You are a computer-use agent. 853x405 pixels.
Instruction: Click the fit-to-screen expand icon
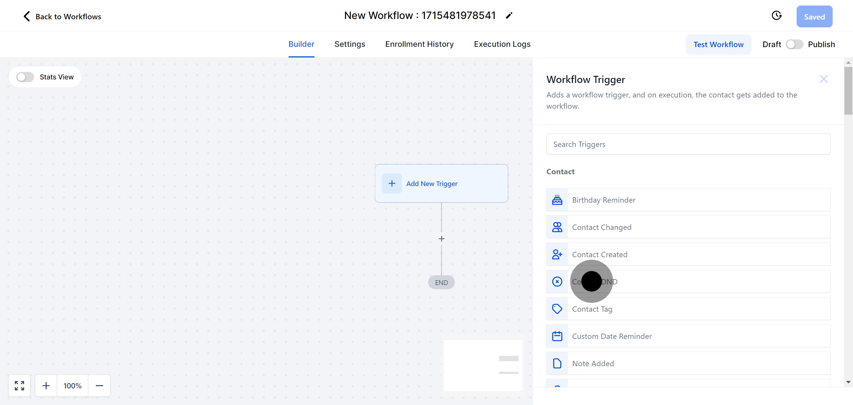(20, 385)
